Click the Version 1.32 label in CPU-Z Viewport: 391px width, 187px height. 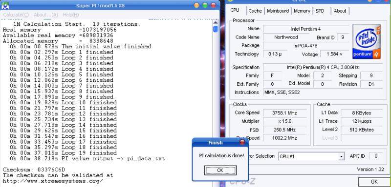(370, 169)
